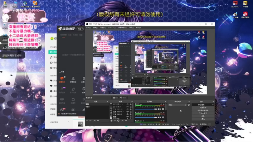
Task: Move scene down with down arrow
Action: 98,121
